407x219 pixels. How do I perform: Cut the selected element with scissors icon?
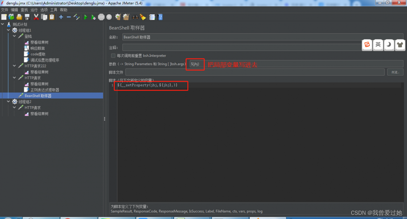[x=36, y=17]
